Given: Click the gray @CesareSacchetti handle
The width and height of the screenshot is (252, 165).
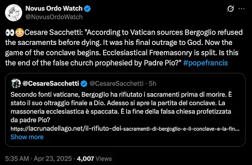Looking at the screenshot, I should 116,84.
